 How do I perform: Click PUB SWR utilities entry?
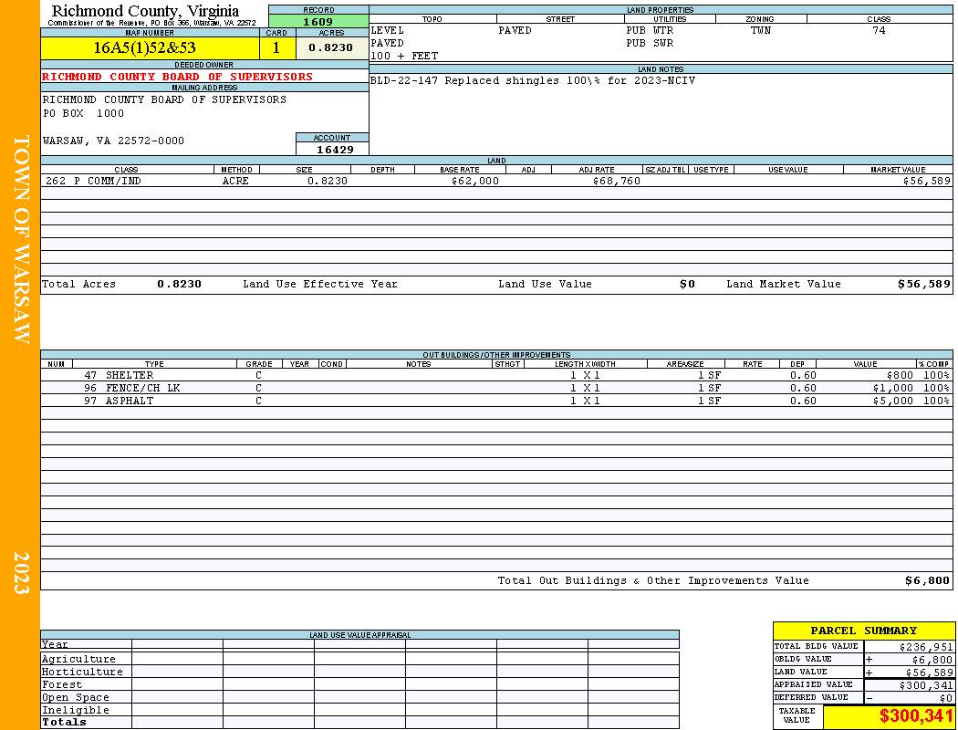pyautogui.click(x=650, y=44)
